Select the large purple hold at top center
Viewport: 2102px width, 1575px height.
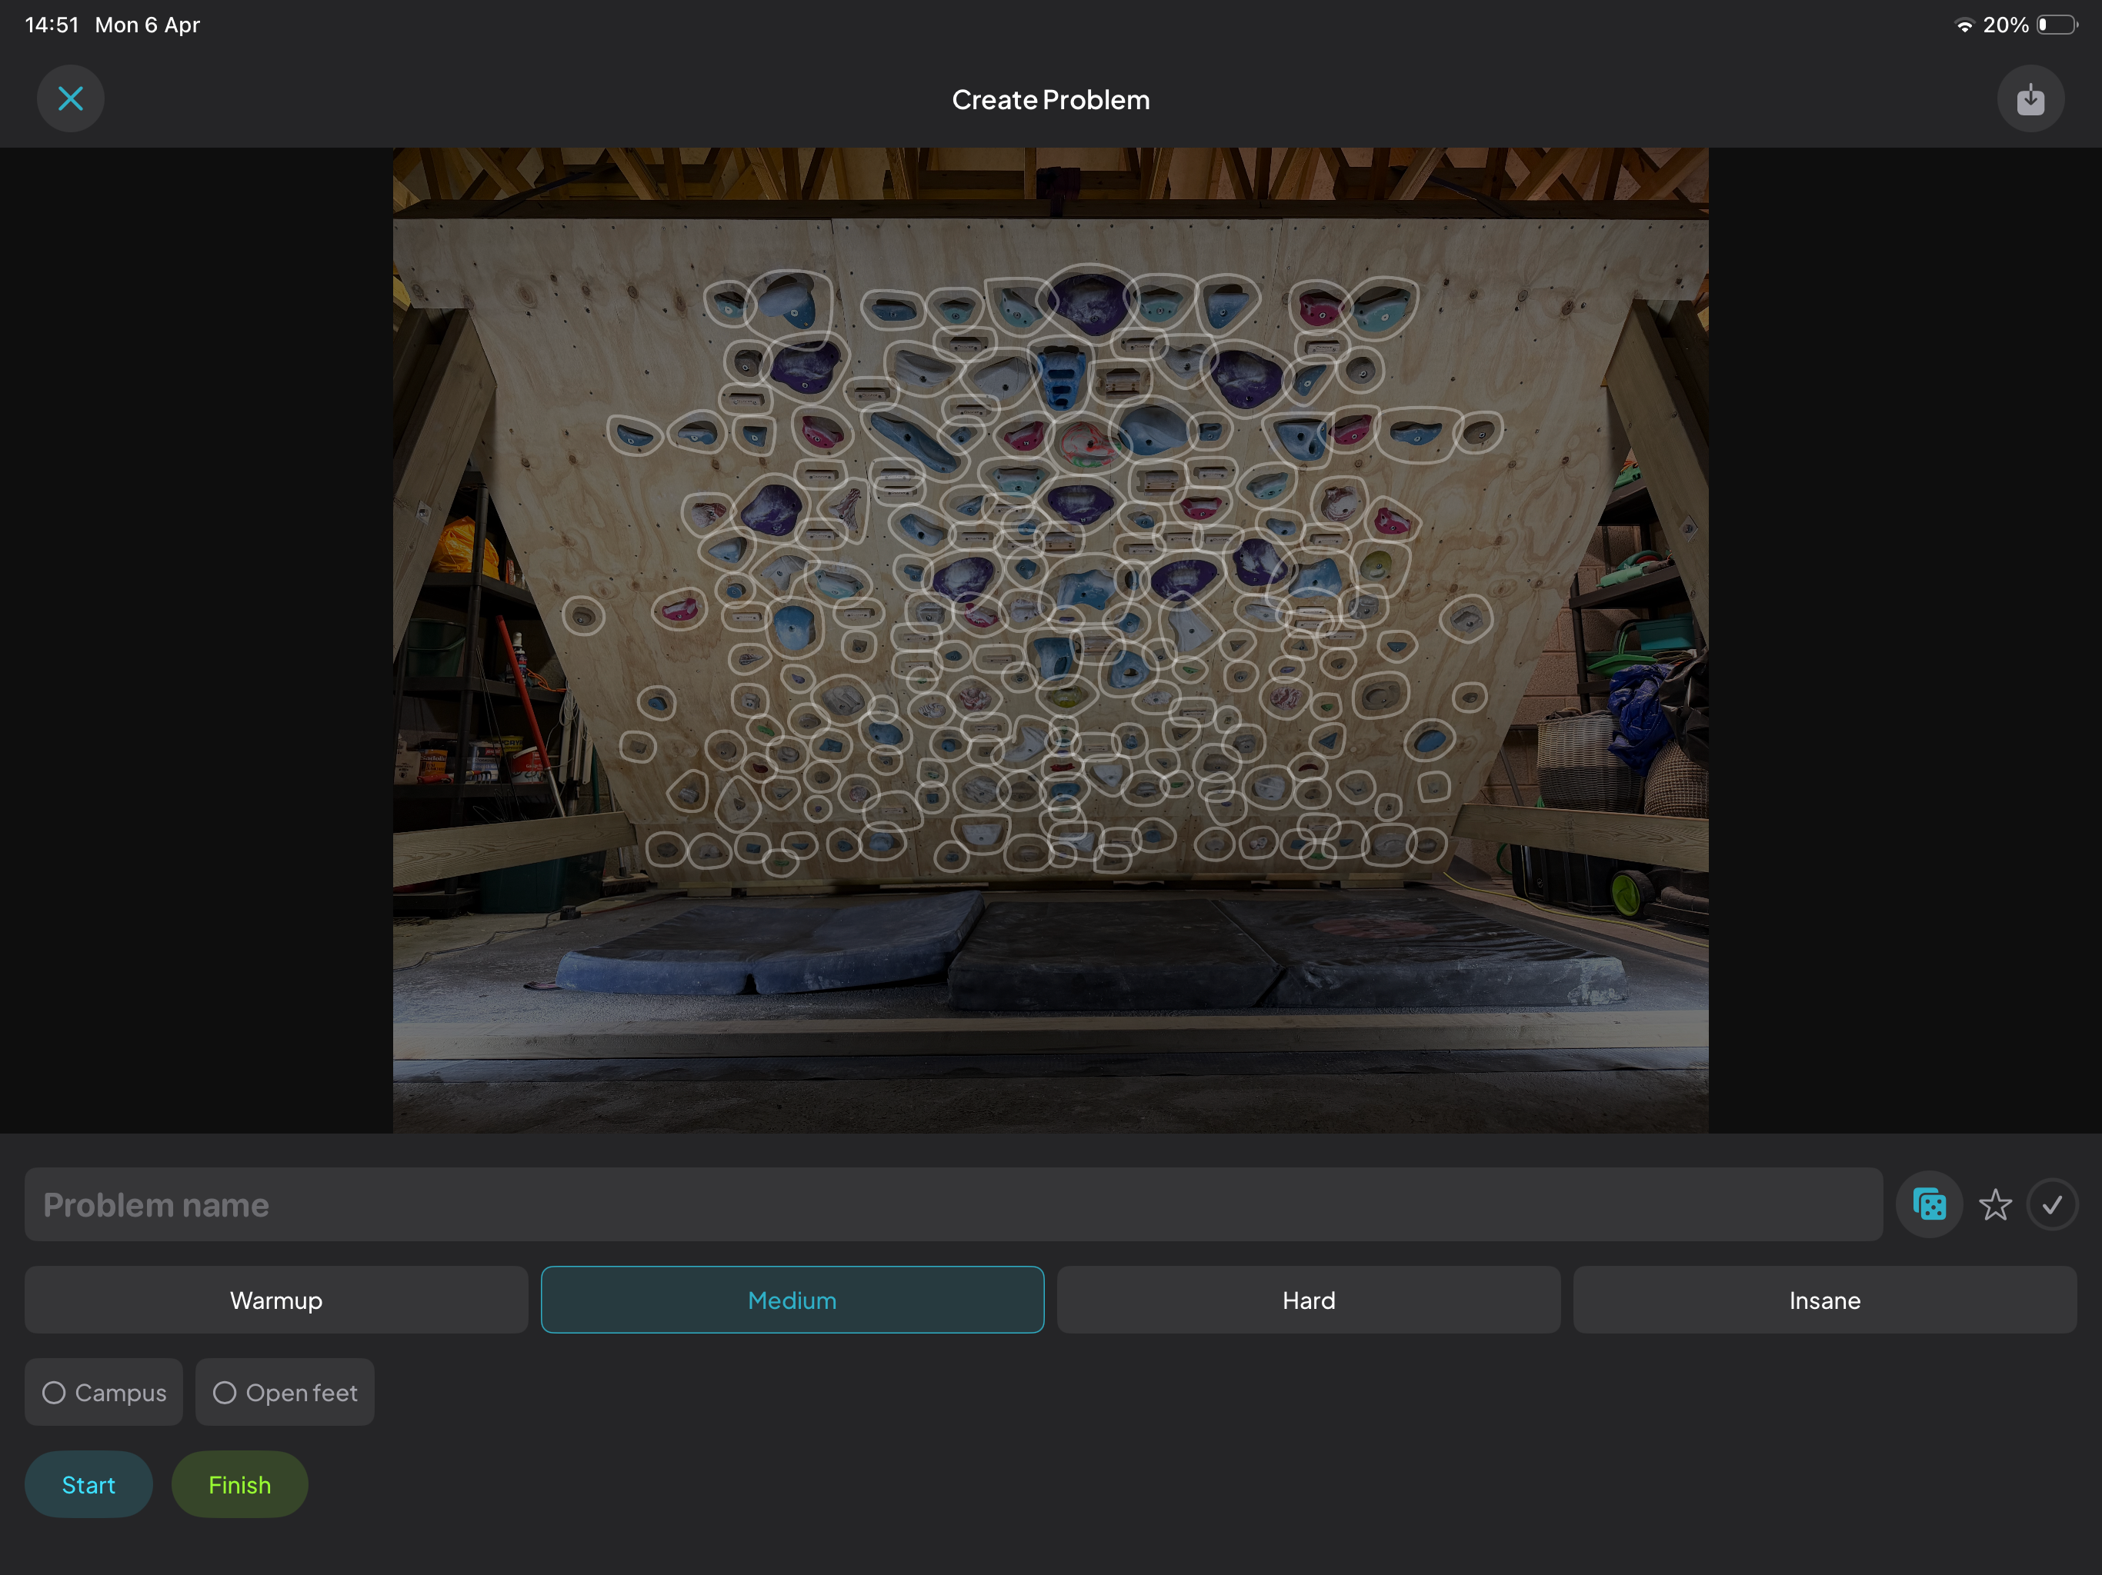[1091, 302]
